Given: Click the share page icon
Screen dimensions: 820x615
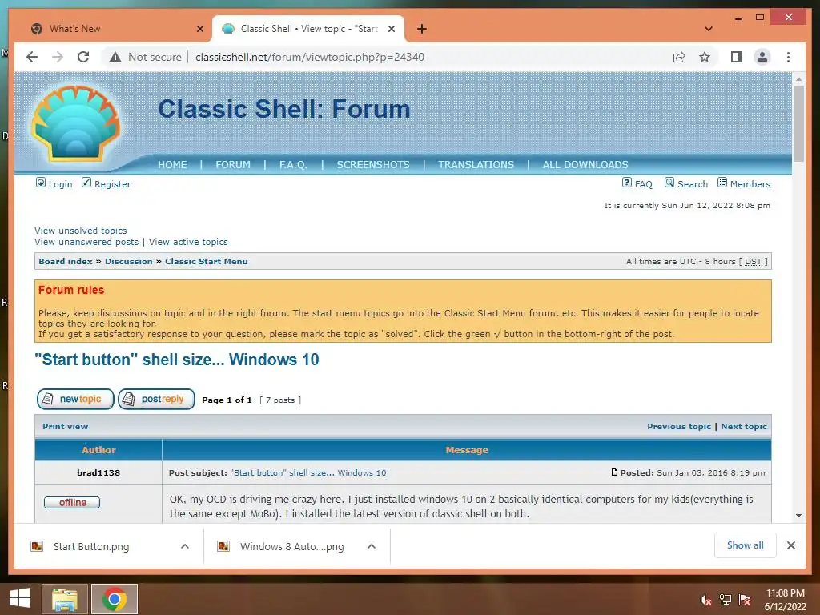Looking at the screenshot, I should (679, 57).
